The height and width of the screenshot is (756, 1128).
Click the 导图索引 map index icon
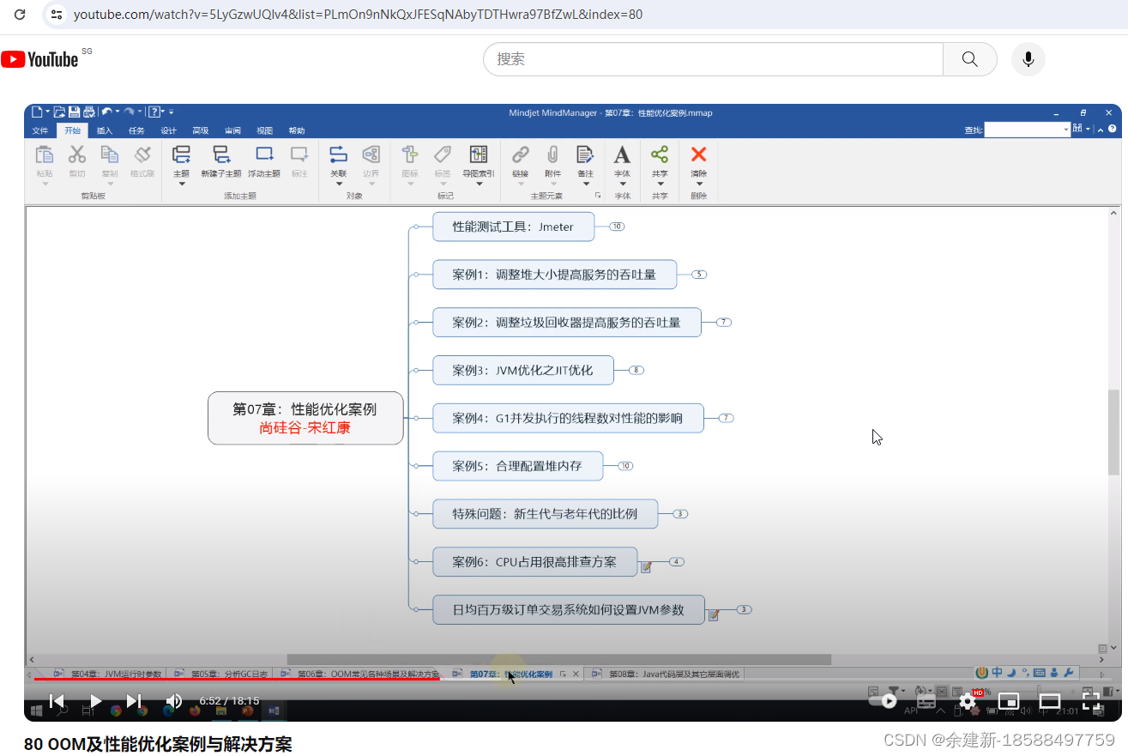[x=479, y=154]
